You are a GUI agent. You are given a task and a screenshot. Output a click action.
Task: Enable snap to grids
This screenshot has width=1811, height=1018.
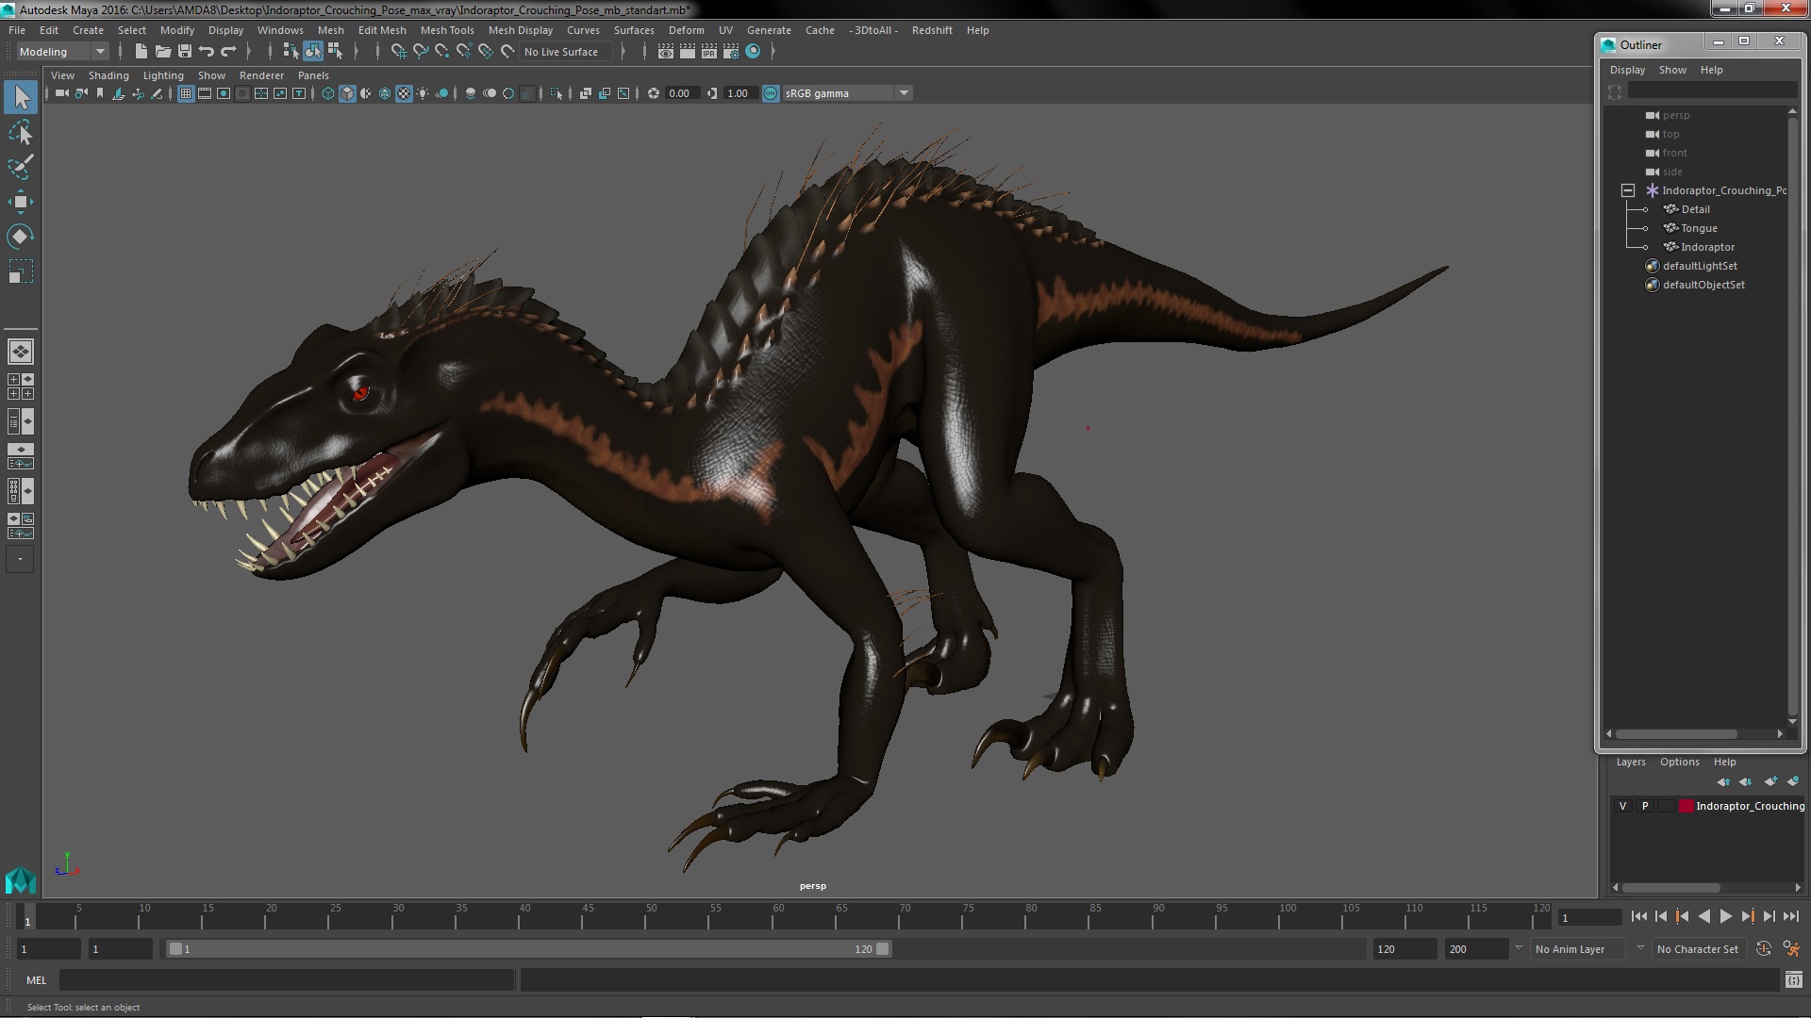pyautogui.click(x=399, y=52)
